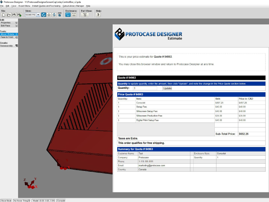The width and height of the screenshot is (269, 202).
Task: Click Customer Name value Test
Action: [141, 153]
